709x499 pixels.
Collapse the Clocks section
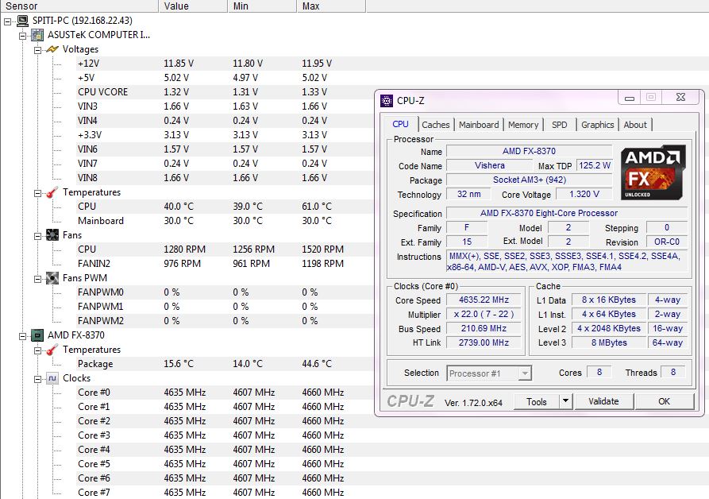pyautogui.click(x=38, y=379)
